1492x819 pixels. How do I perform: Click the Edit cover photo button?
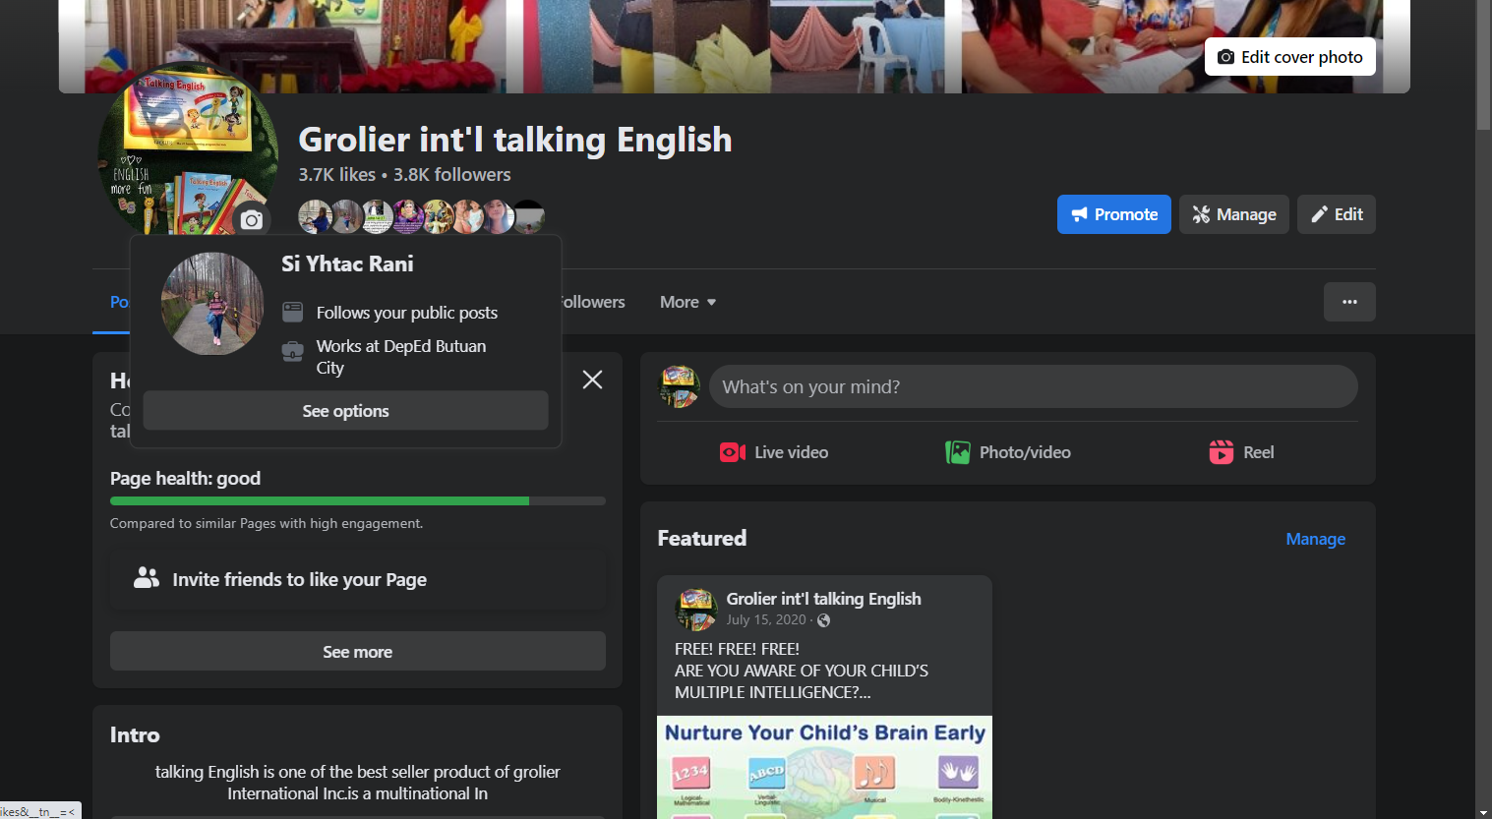(1289, 57)
